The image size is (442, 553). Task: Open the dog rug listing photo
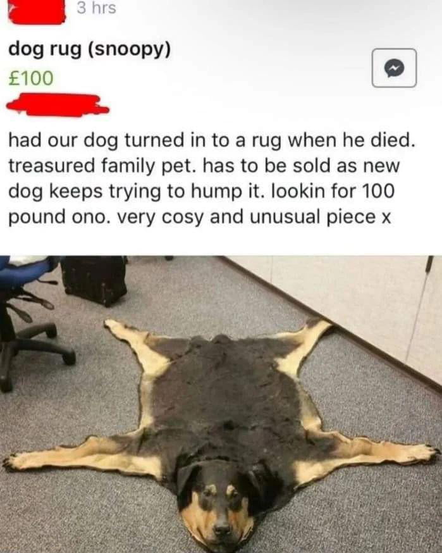point(221,404)
